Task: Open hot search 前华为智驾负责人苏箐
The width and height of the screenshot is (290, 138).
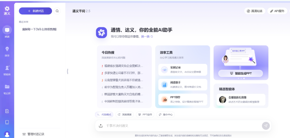Action: [122, 87]
